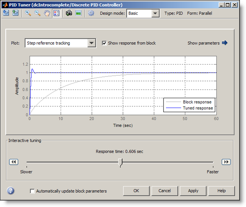Click the second export toolbar icon
The height and width of the screenshot is (207, 246).
tap(15, 13)
